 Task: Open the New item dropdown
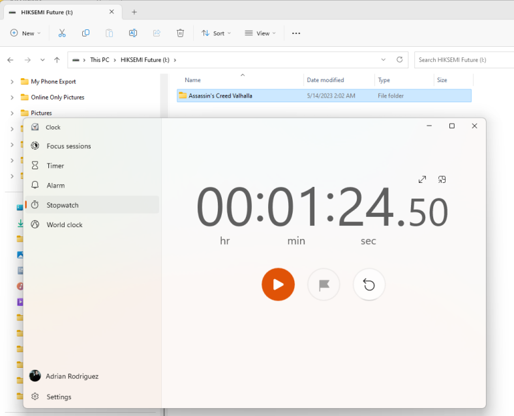click(26, 33)
